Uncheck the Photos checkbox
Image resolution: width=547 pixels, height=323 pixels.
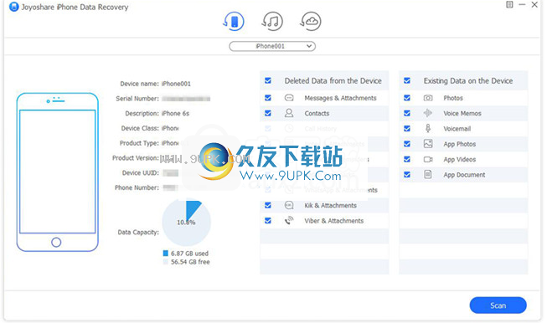coord(407,98)
